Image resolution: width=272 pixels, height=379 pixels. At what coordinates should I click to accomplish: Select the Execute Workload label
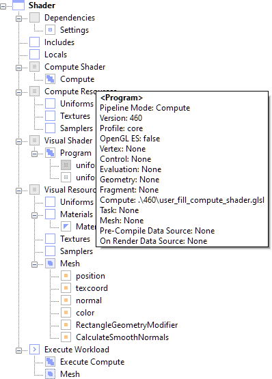77,349
